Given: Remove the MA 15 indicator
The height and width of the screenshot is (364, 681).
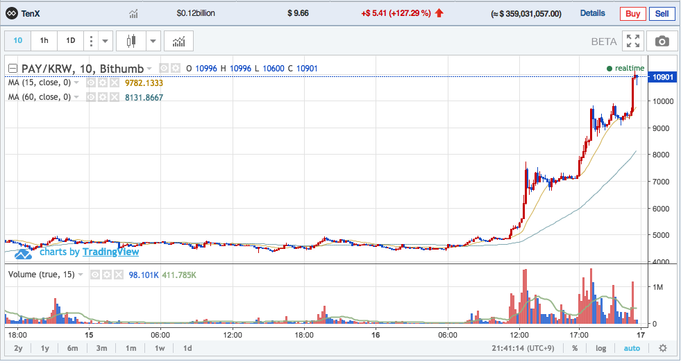Looking at the screenshot, I should point(115,83).
